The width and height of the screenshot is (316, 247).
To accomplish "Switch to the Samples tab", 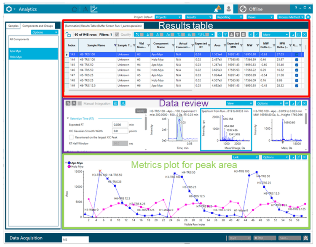I will (x=14, y=26).
